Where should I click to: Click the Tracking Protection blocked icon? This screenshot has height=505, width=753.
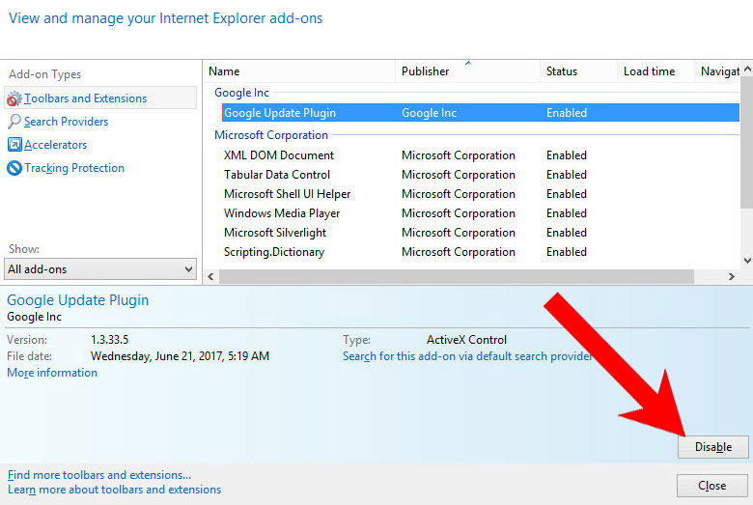pyautogui.click(x=14, y=168)
